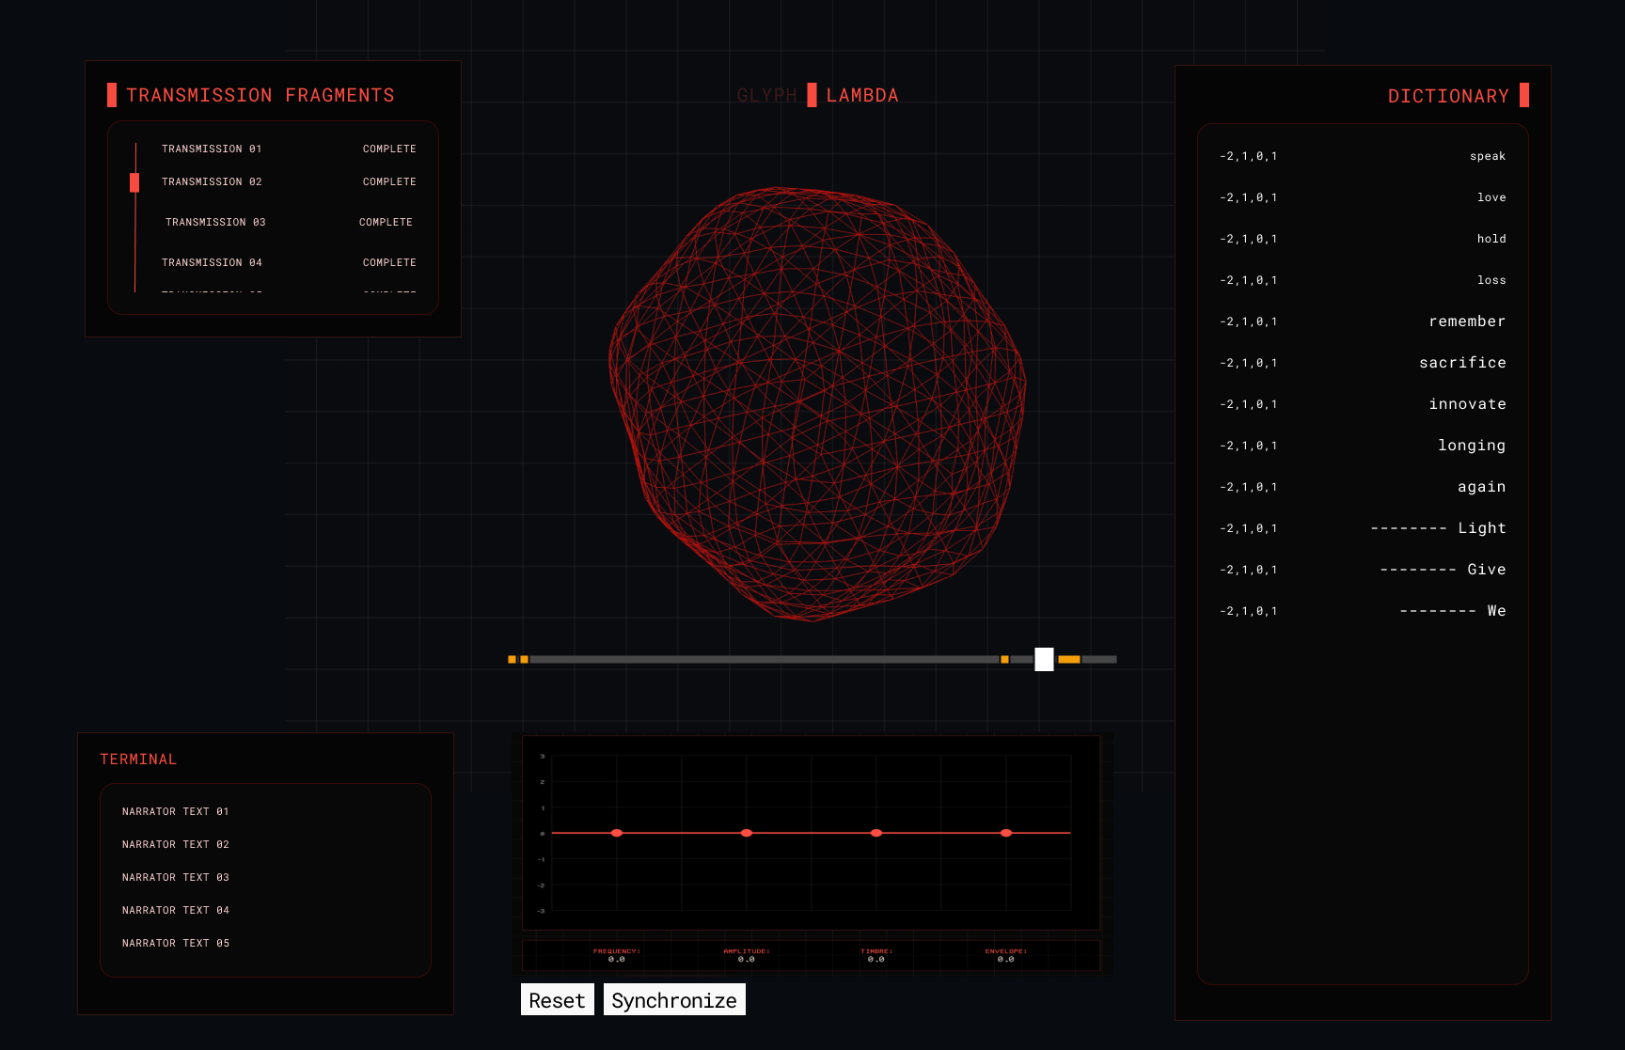The width and height of the screenshot is (1625, 1050).
Task: Choose dictionary word "sacrifice"
Action: 1462,363
